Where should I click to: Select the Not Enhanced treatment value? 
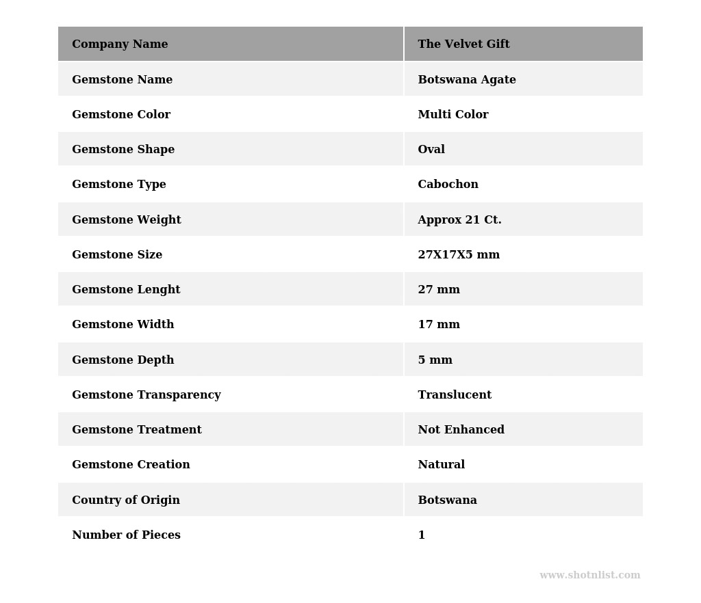pos(461,430)
